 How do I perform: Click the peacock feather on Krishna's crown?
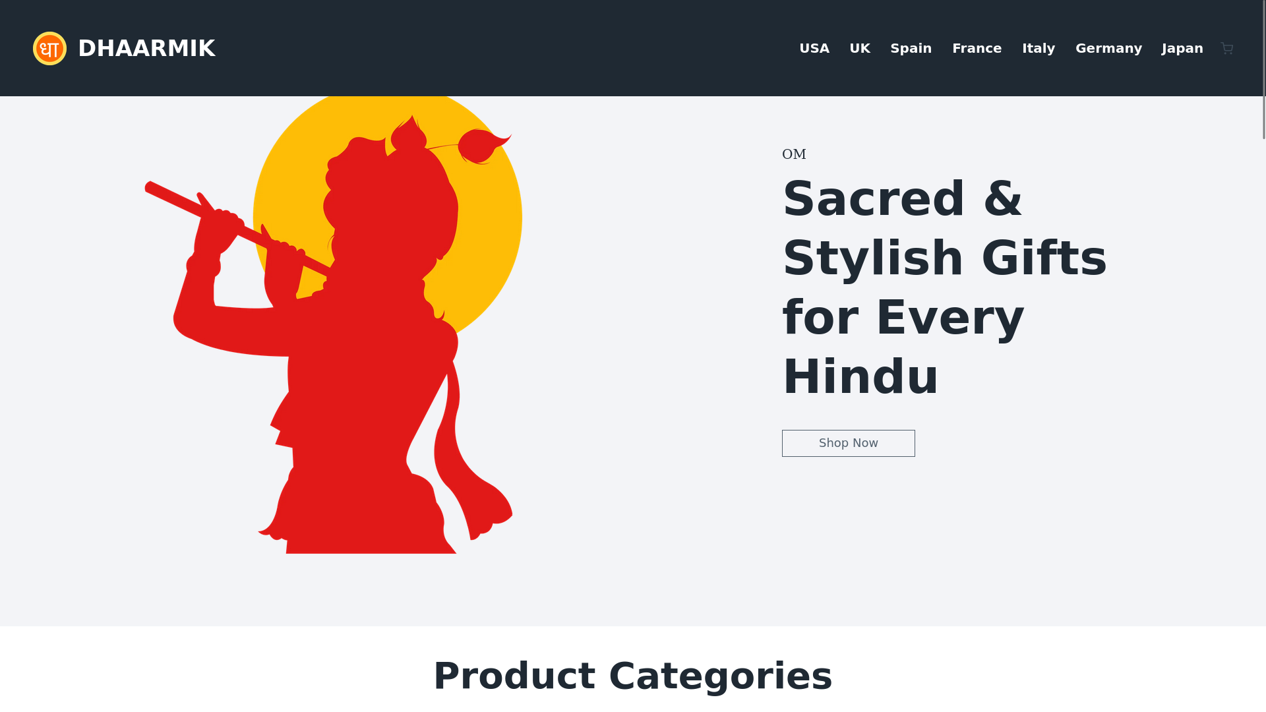click(485, 145)
